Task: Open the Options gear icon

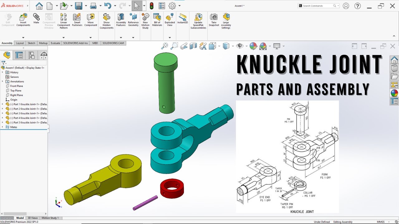Action: [x=172, y=6]
